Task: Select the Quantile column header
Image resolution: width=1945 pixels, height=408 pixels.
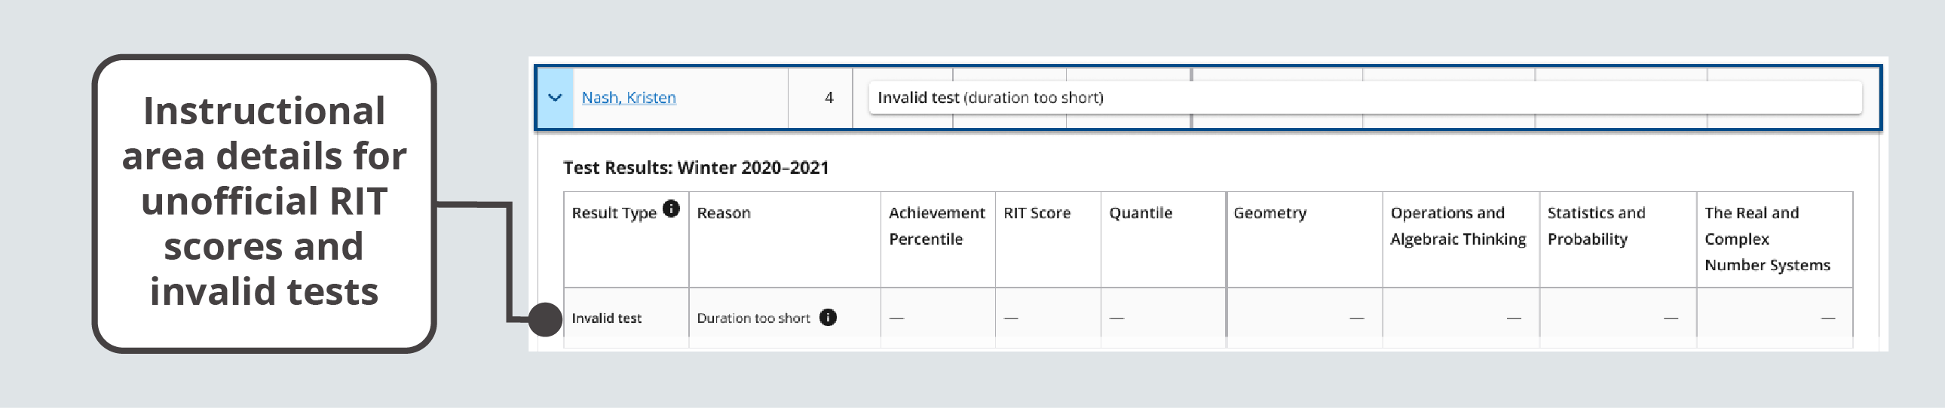Action: pyautogui.click(x=1140, y=214)
